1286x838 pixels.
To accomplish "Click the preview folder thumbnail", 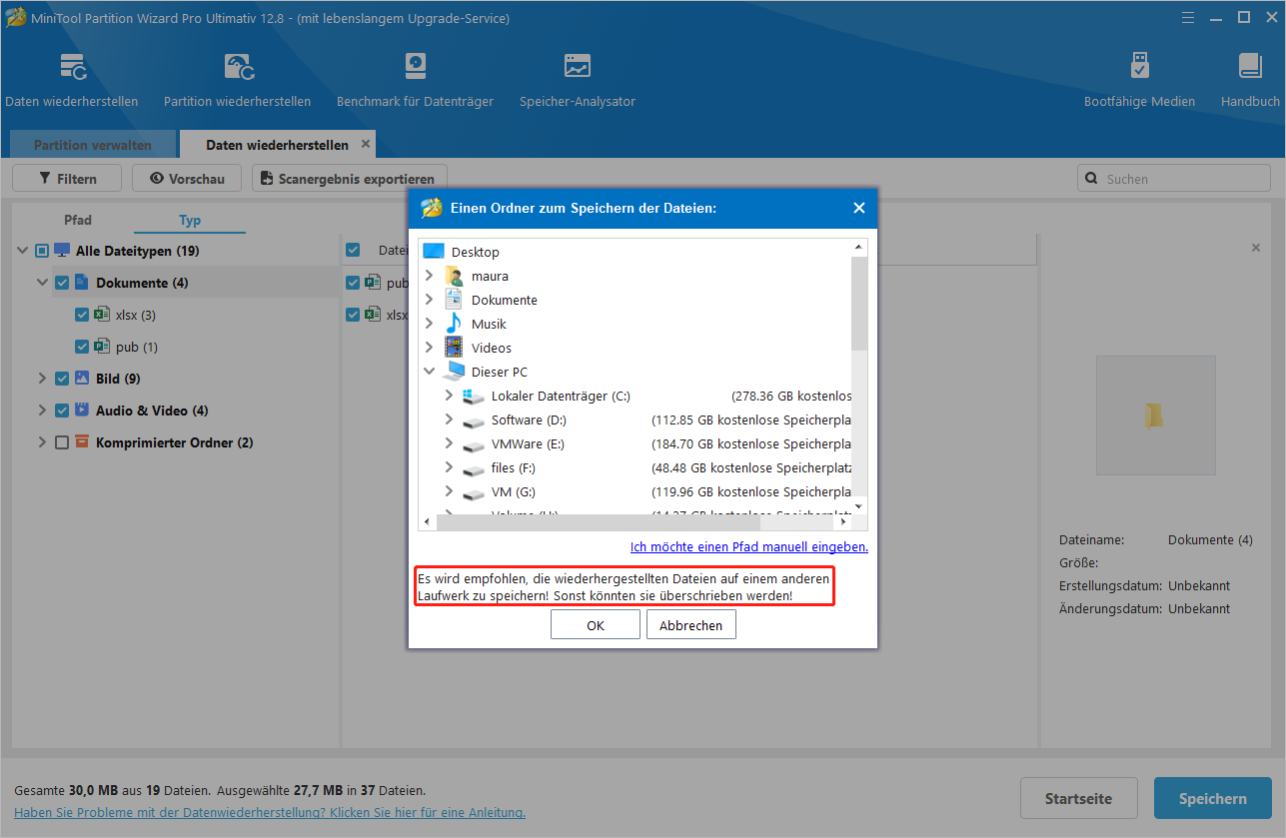I will click(x=1156, y=416).
